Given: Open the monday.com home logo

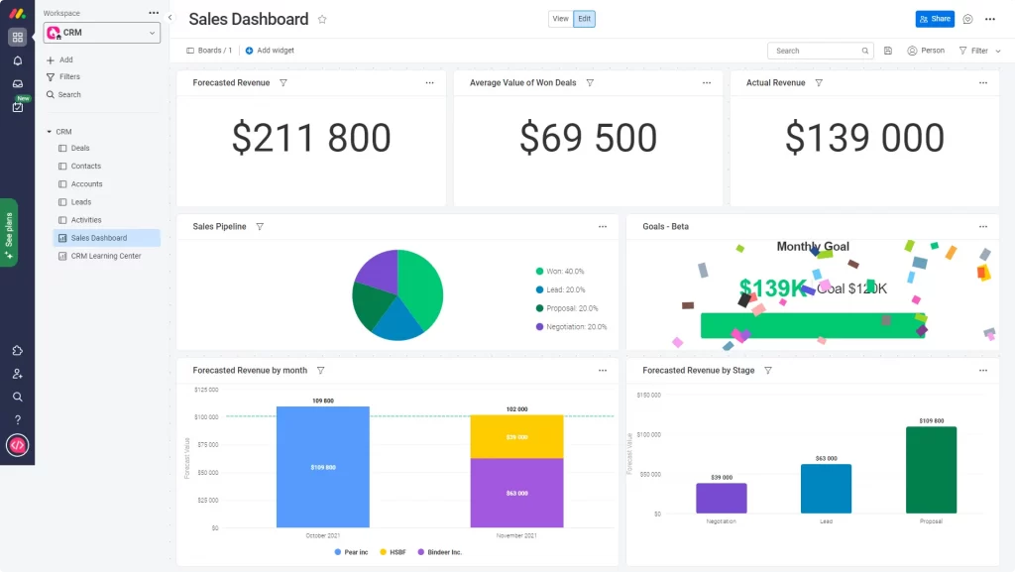Looking at the screenshot, I should [x=18, y=13].
